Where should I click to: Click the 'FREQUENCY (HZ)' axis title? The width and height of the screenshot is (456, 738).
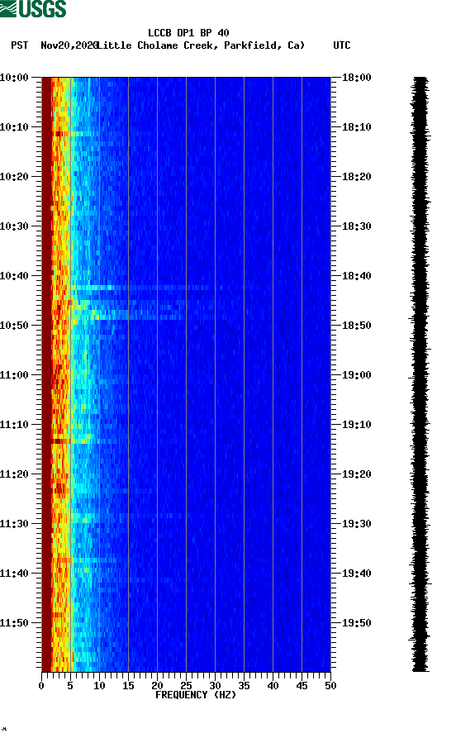pos(195,695)
